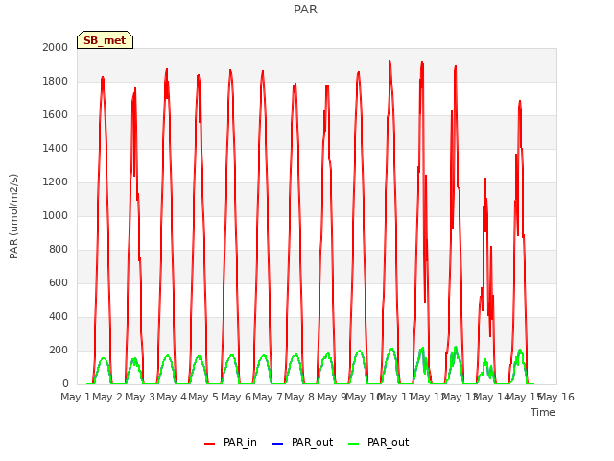Click the 0 y-axis tick label
Viewport: 614px width, 461px height.
(x=65, y=384)
